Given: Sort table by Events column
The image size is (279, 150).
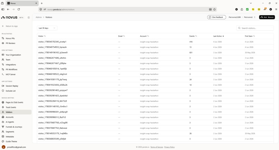Looking at the screenshot, I should (193, 36).
